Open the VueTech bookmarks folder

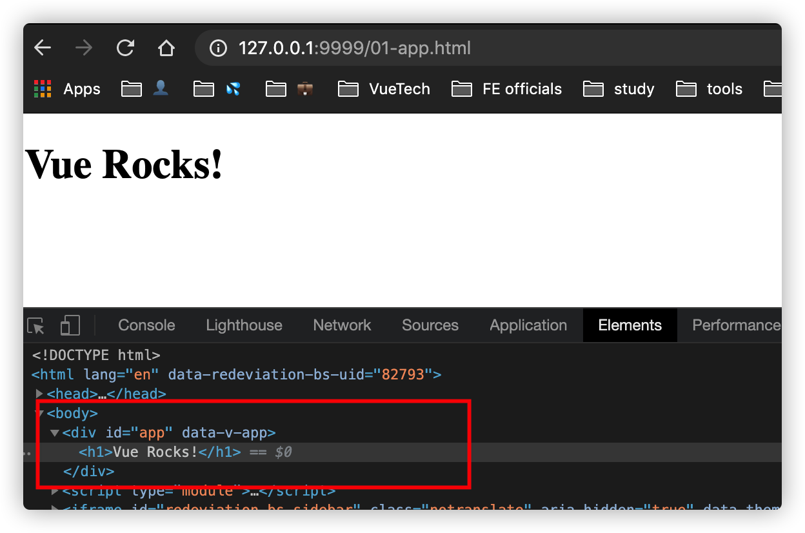[384, 89]
